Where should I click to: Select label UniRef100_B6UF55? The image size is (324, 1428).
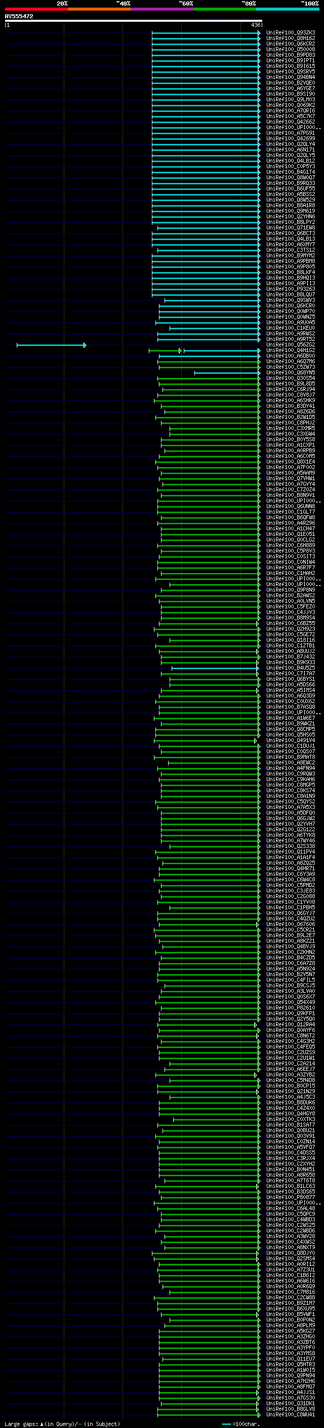[x=290, y=189]
